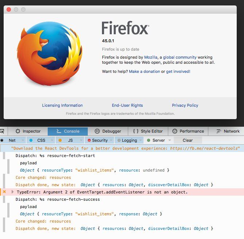Open the Privacy Policy link
This screenshot has width=244, height=239.
point(185,105)
